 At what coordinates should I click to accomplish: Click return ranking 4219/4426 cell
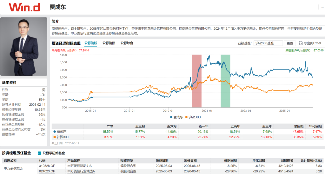[286, 166]
